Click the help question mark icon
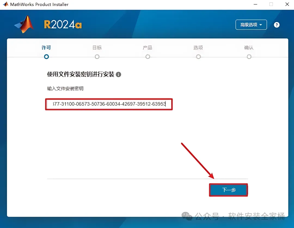This screenshot has height=228, width=294. [x=277, y=25]
